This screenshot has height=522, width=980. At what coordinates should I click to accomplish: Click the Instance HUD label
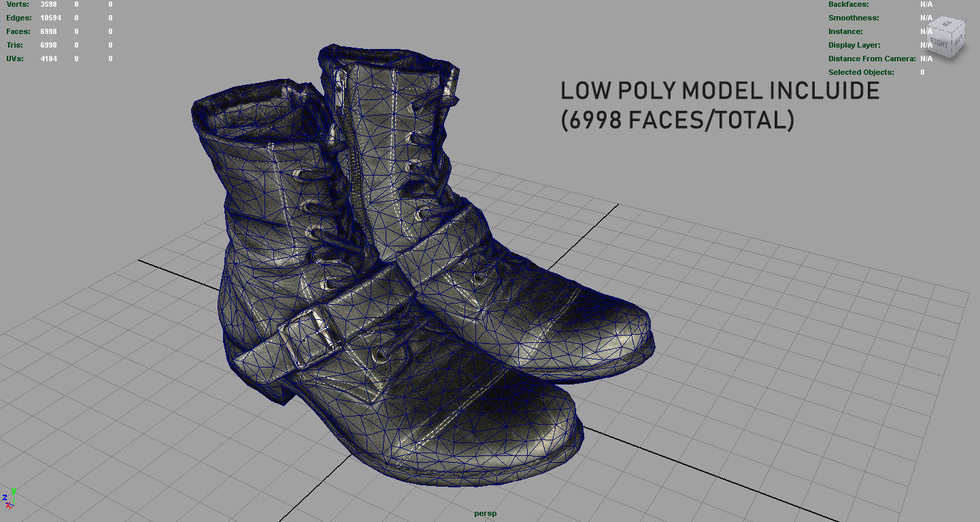[845, 31]
